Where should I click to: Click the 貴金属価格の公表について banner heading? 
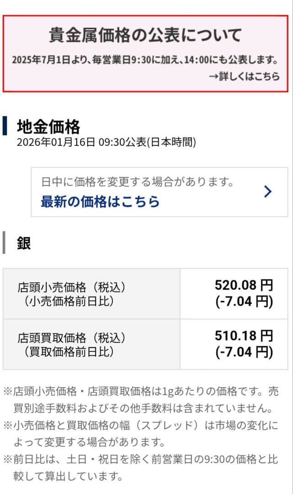pyautogui.click(x=145, y=35)
